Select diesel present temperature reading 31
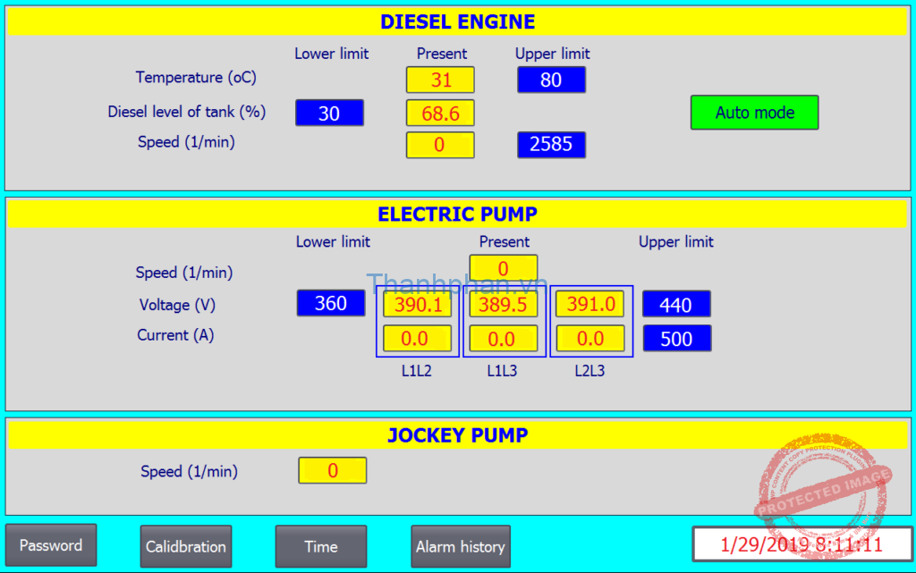Viewport: 916px width, 573px height. [x=440, y=80]
